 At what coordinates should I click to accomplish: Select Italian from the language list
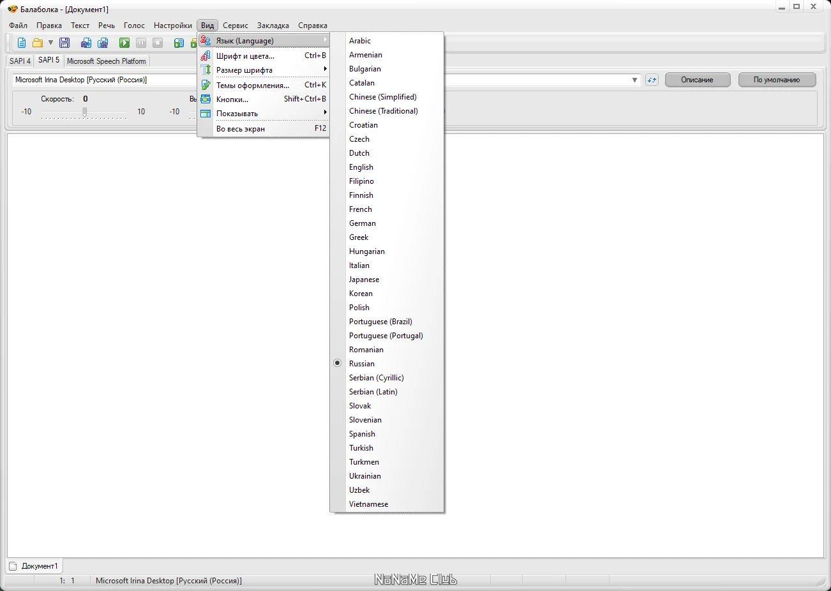(x=387, y=266)
